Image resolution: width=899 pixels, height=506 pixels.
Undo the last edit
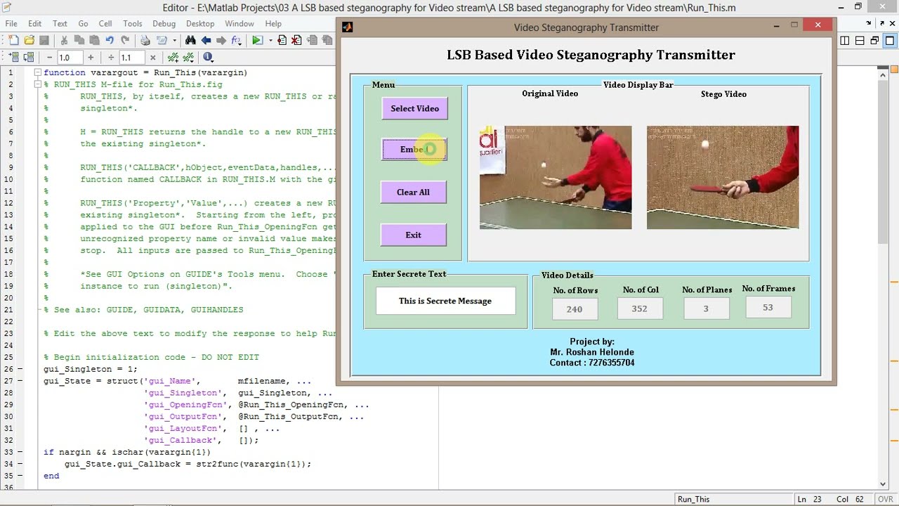point(110,40)
